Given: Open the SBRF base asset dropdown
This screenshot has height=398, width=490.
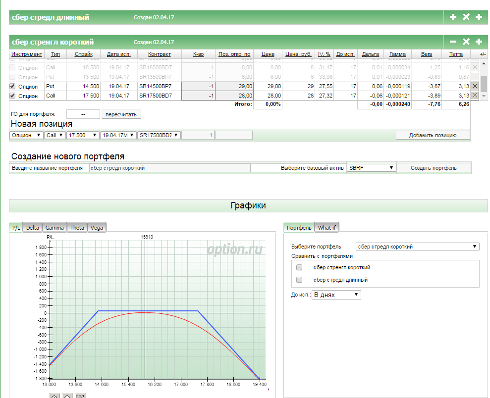Looking at the screenshot, I should pyautogui.click(x=372, y=168).
